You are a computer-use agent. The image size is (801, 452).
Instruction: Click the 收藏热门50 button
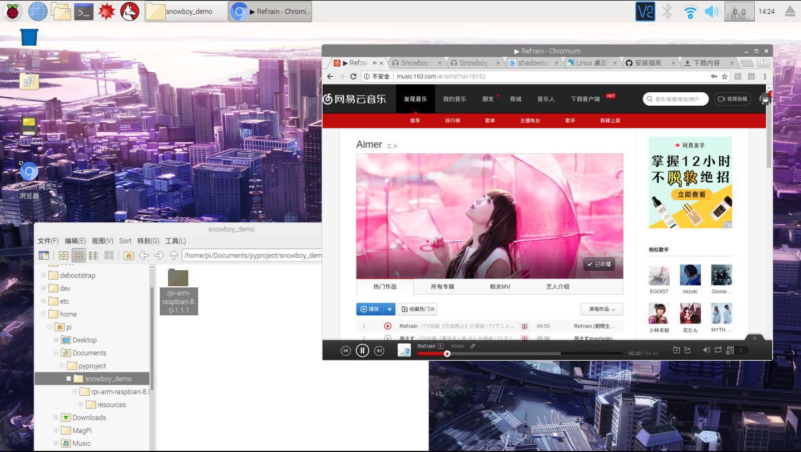[x=418, y=309]
